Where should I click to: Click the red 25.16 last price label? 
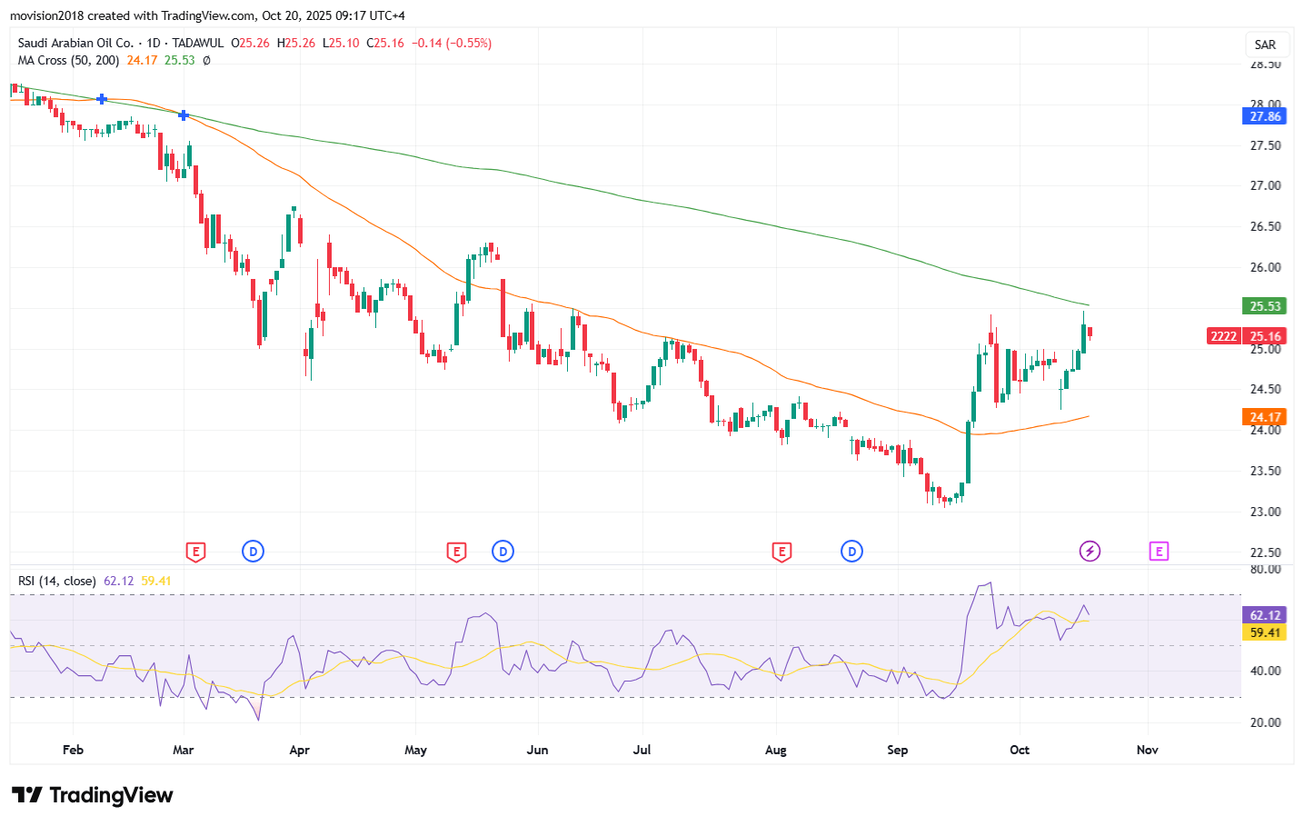coord(1264,336)
